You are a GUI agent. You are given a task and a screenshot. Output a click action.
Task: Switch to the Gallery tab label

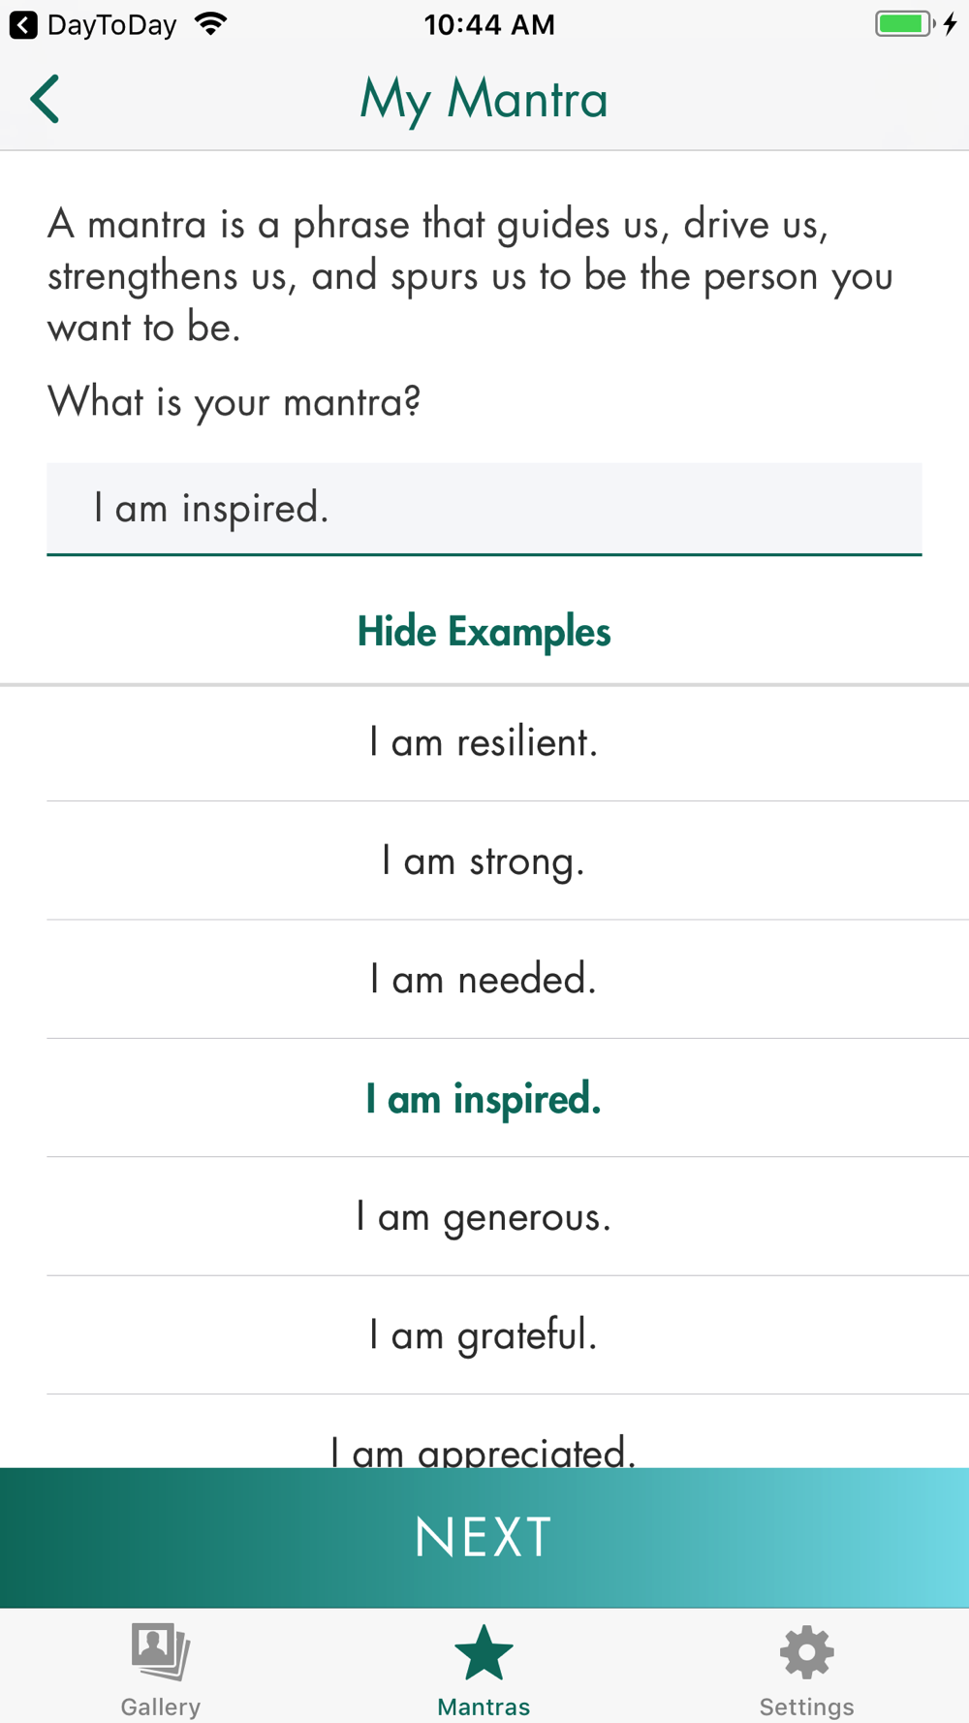[161, 1707]
